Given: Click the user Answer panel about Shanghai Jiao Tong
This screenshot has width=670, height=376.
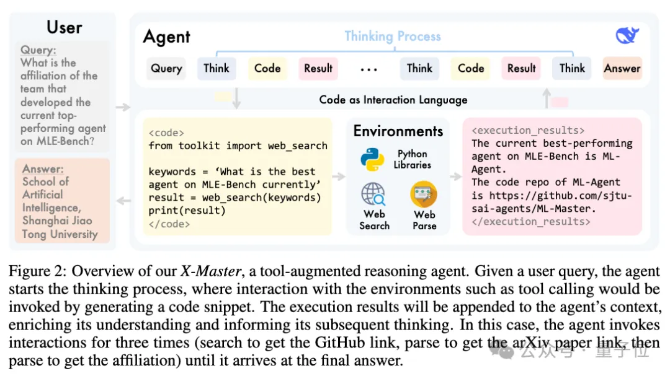Looking at the screenshot, I should 62,201.
